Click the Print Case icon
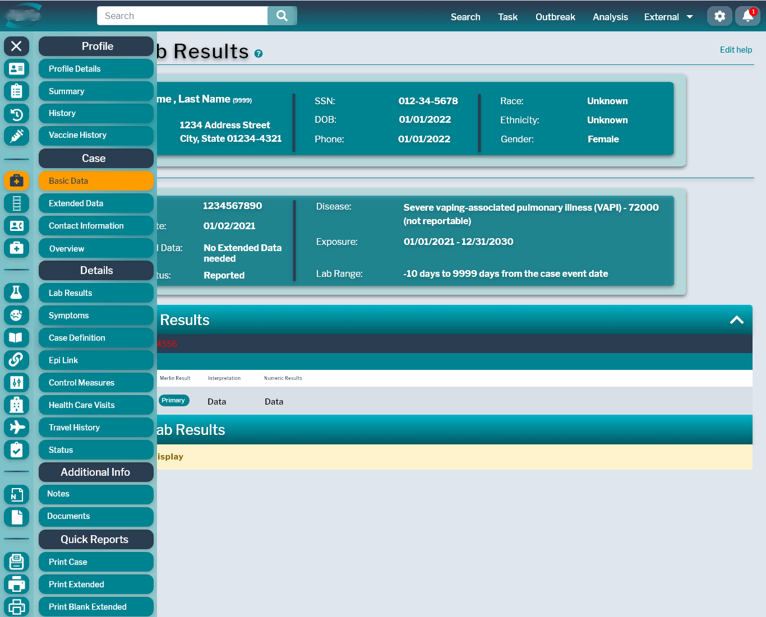 pyautogui.click(x=16, y=562)
